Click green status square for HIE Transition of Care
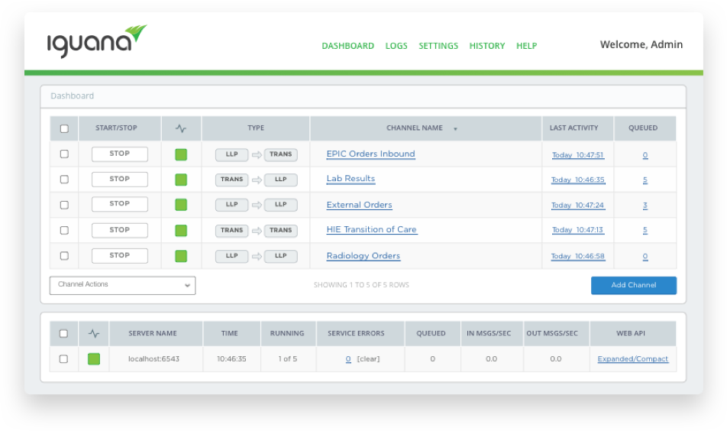 tap(181, 231)
